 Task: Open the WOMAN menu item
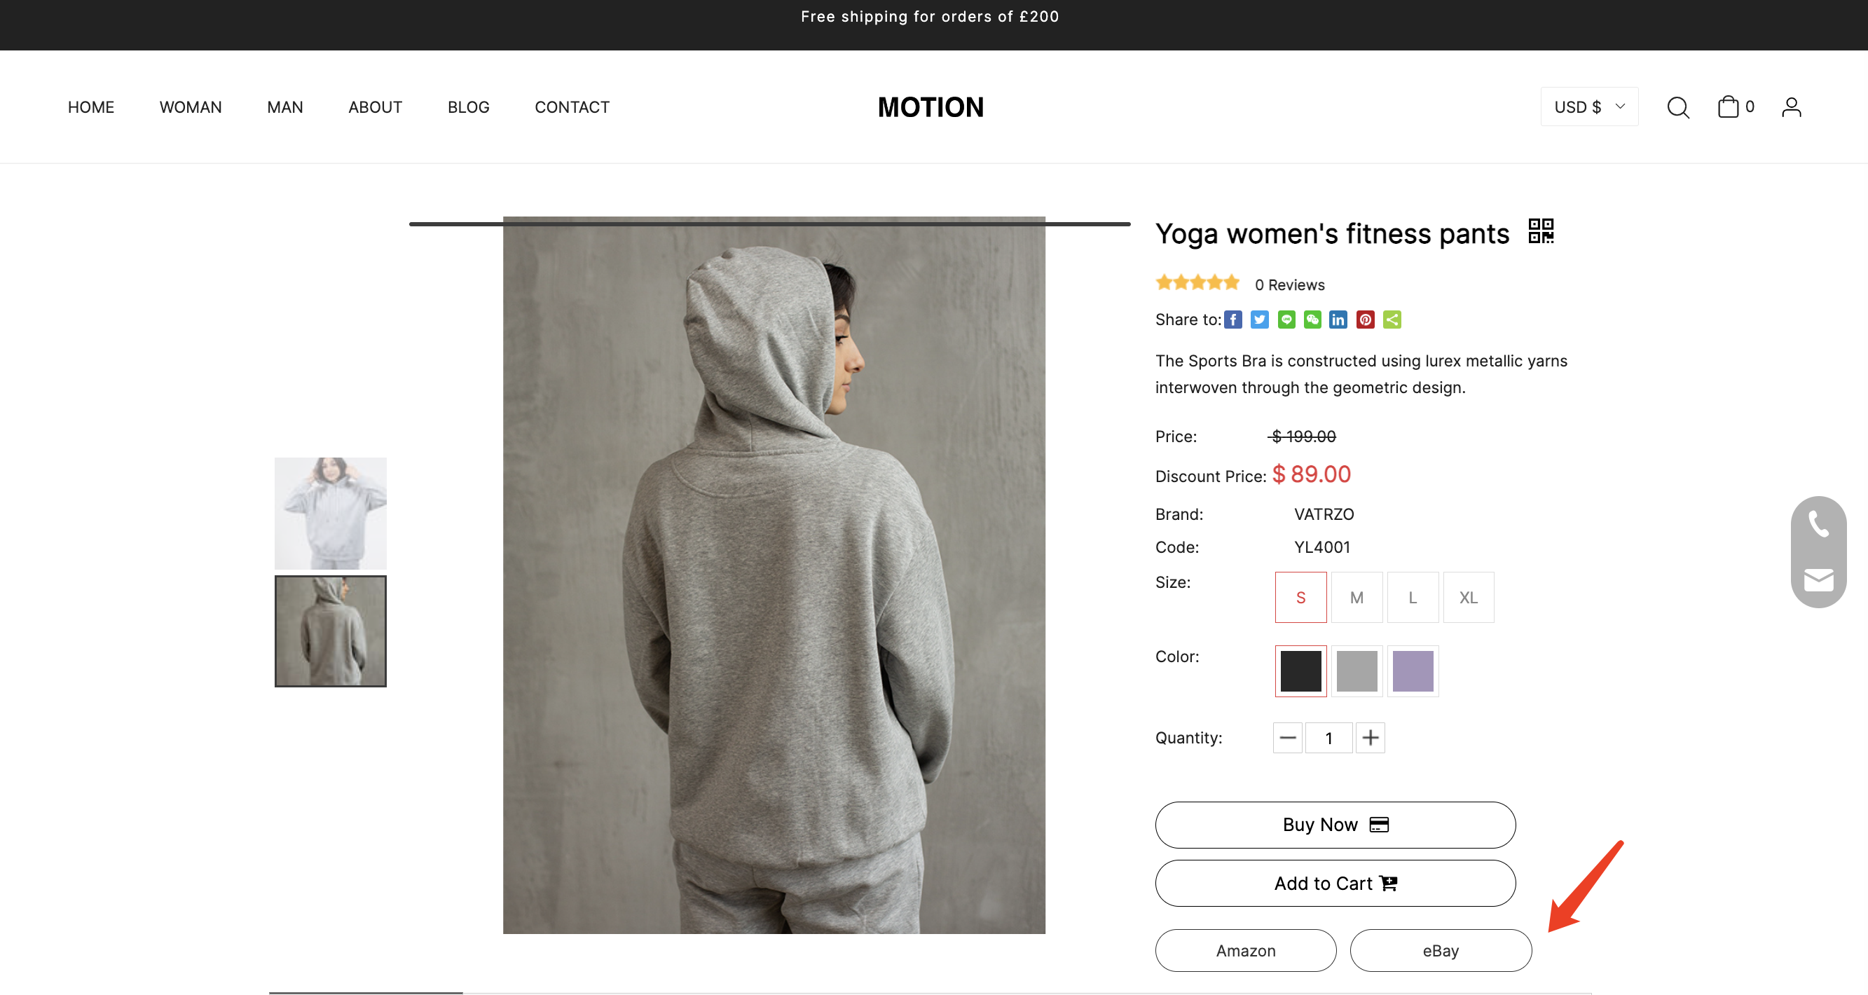(x=191, y=107)
